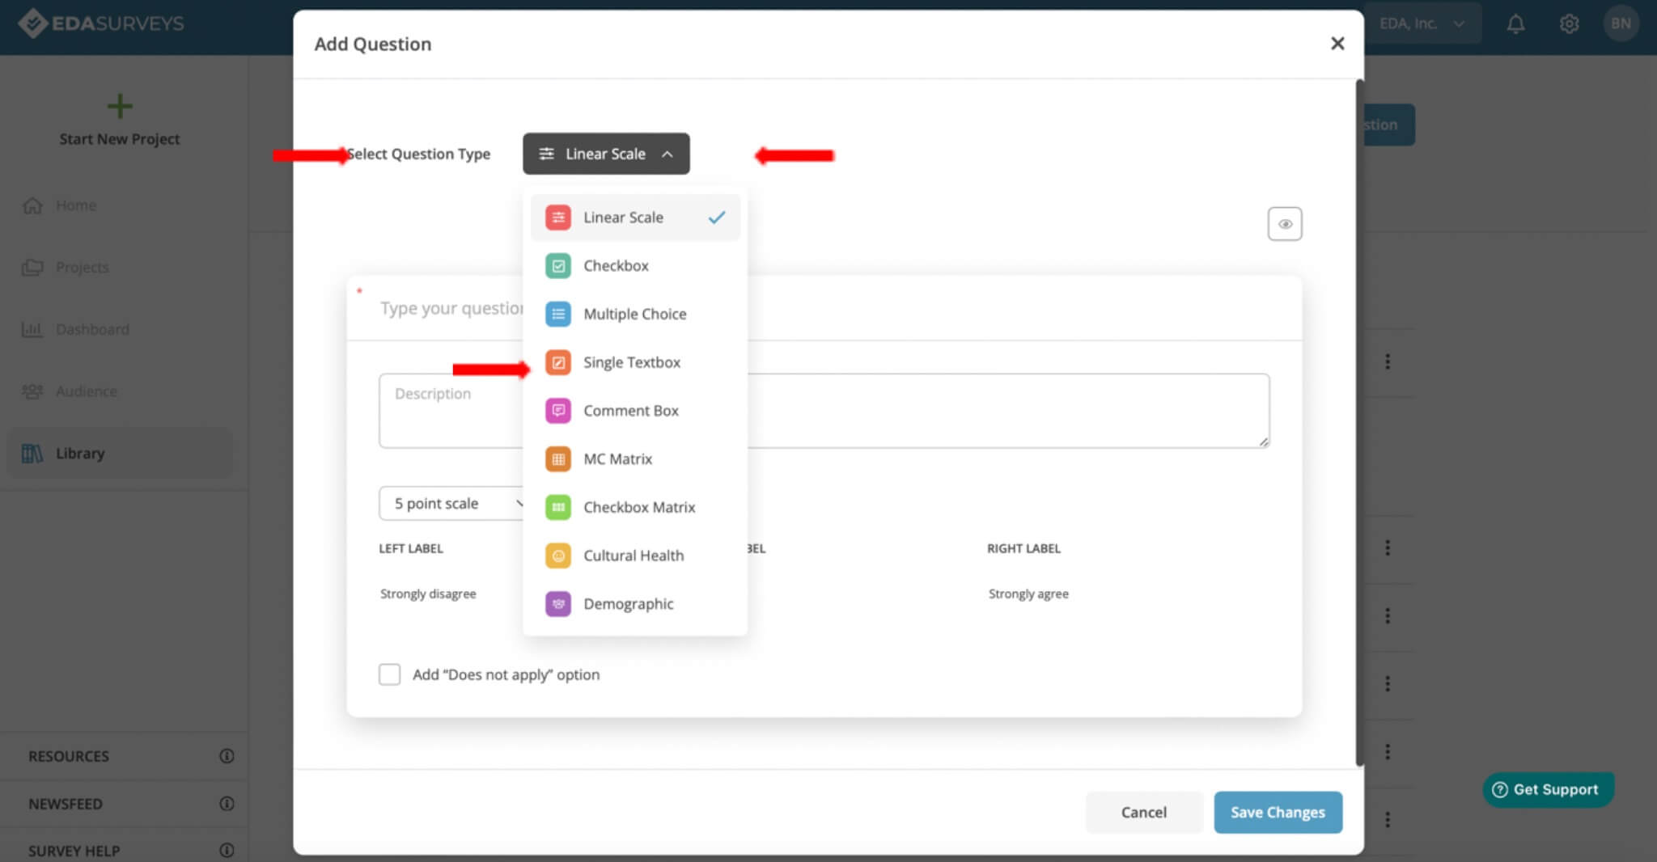This screenshot has height=862, width=1657.
Task: Click the Description text area
Action: (x=824, y=411)
